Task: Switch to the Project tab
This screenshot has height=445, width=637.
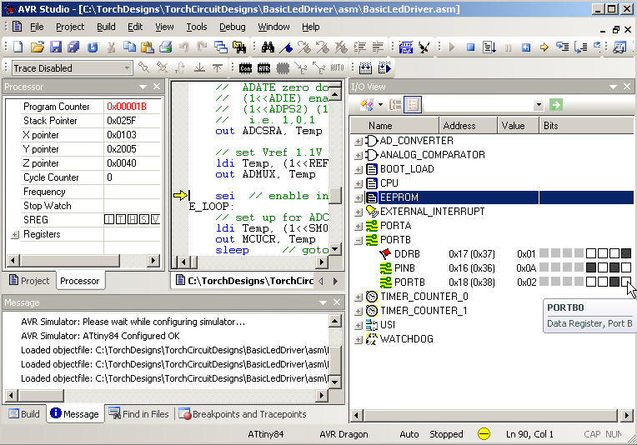Action: pos(29,281)
